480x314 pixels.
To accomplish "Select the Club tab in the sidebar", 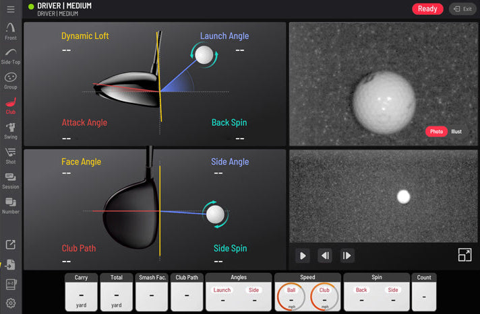I will tap(11, 105).
